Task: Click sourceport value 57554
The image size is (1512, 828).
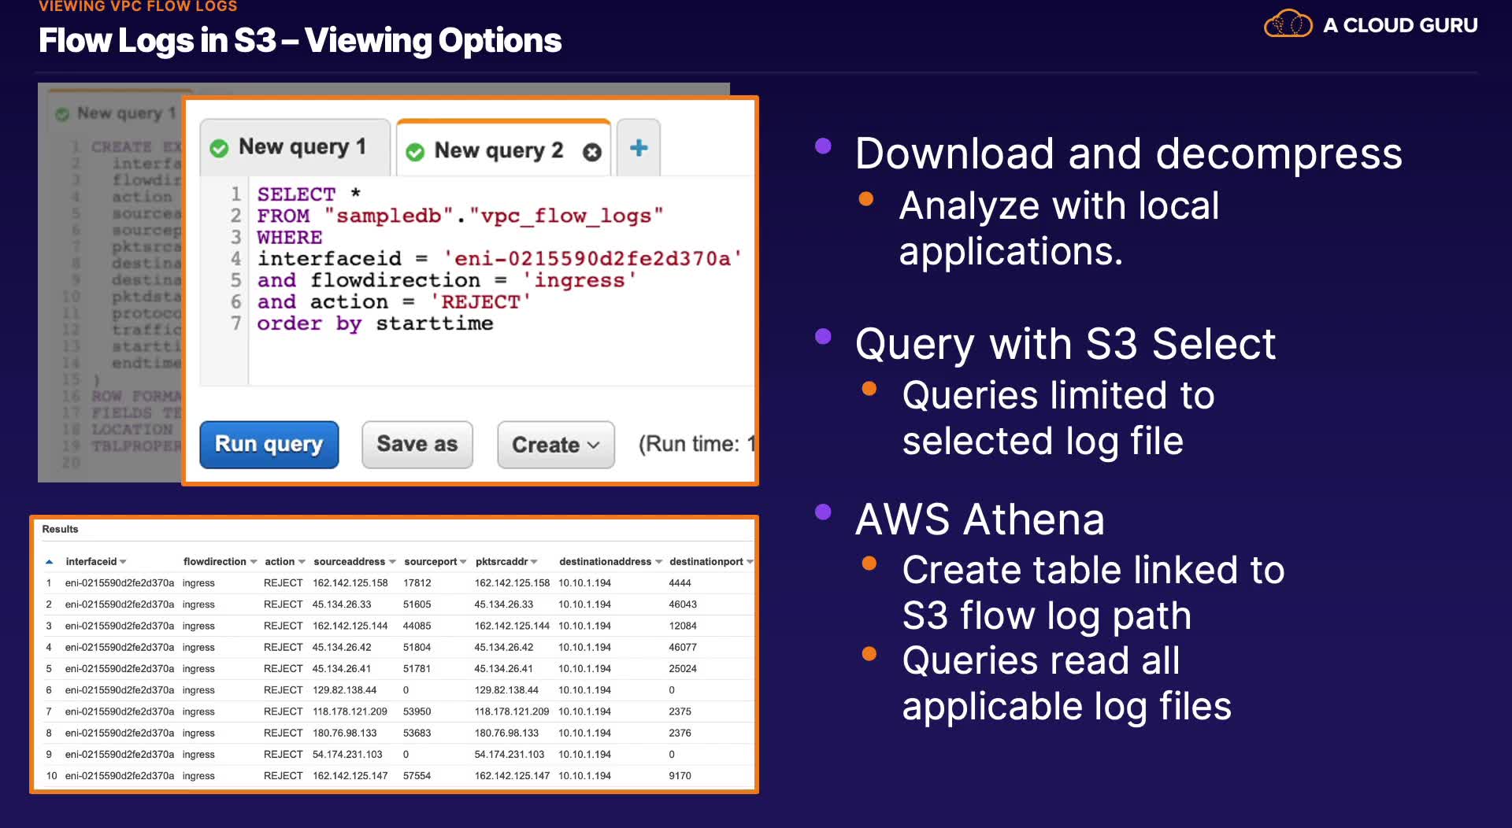Action: click(x=417, y=776)
